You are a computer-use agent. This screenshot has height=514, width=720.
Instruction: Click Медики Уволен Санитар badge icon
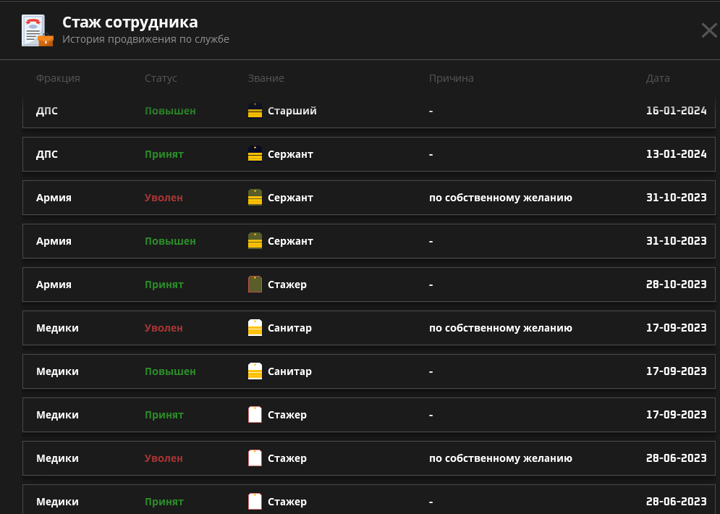pyautogui.click(x=255, y=328)
